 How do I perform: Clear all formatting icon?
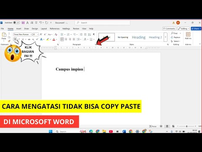[x=56, y=34]
